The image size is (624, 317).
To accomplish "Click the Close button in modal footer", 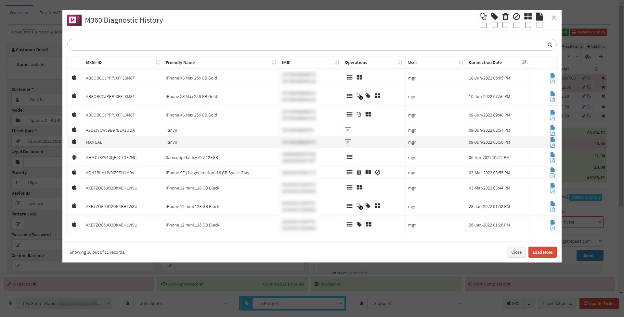I will click(516, 252).
